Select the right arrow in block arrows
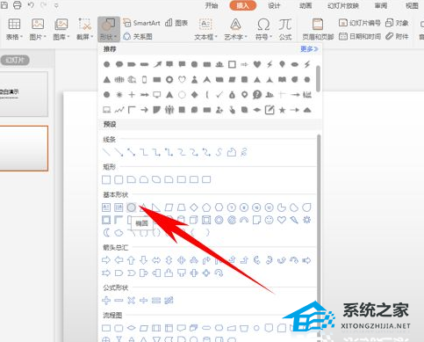This screenshot has width=424, height=342. pos(106,259)
